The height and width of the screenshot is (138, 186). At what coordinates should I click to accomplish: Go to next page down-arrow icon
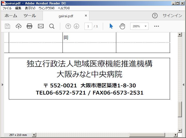pyautogui.click(x=76, y=26)
